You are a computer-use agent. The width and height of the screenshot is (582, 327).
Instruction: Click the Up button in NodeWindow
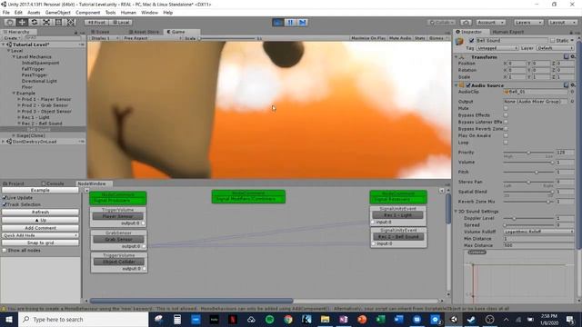[40, 220]
